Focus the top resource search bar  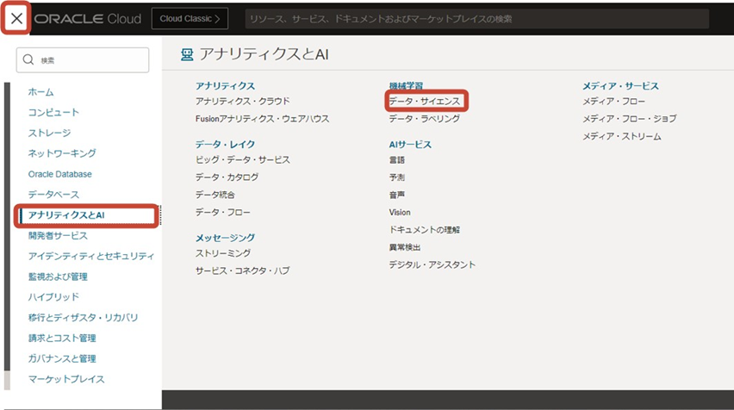[476, 19]
